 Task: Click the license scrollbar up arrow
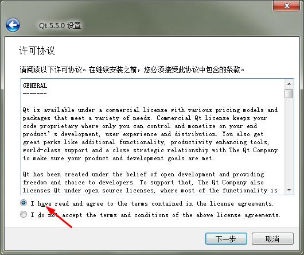(289, 84)
